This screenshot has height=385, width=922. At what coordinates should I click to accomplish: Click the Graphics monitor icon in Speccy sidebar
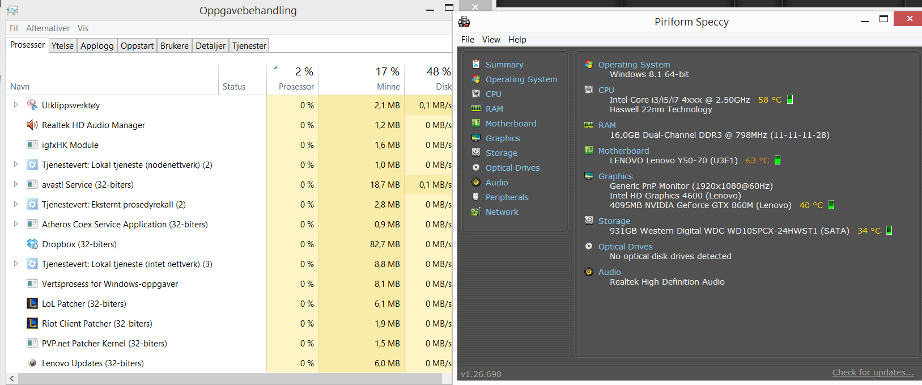pos(476,138)
